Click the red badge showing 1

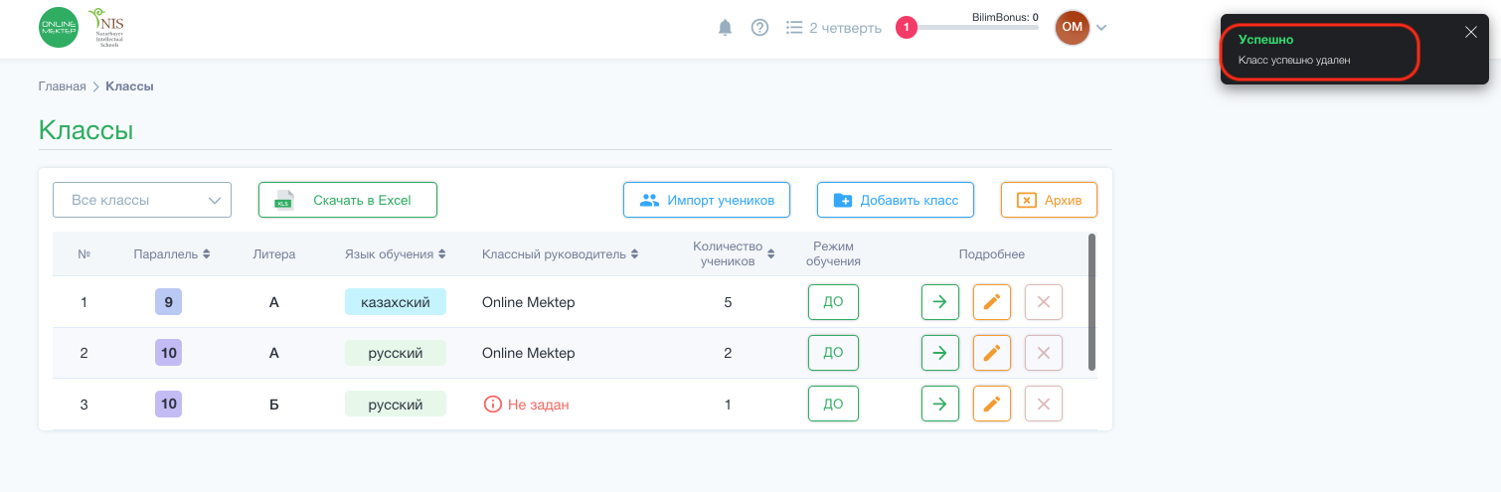point(906,28)
